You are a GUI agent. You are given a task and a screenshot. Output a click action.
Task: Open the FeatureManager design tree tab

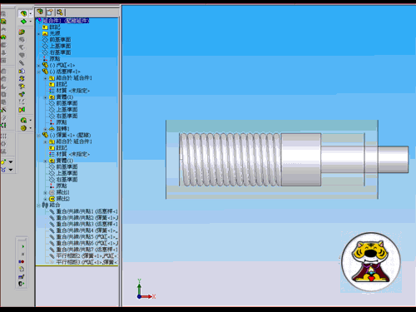40,12
